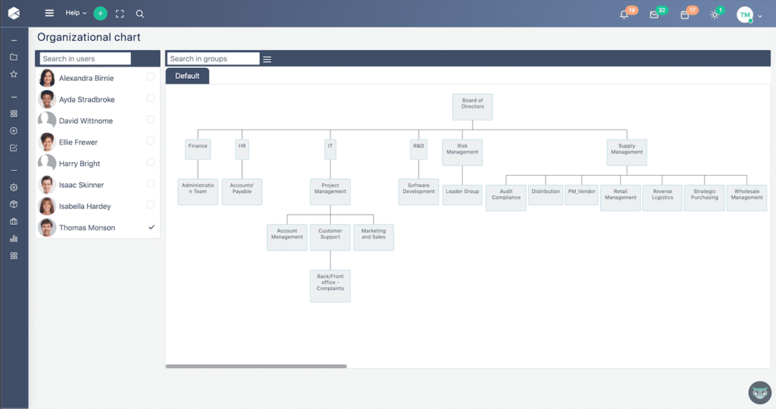The height and width of the screenshot is (409, 776).
Task: Click the sun icon with badge 1
Action: [715, 15]
